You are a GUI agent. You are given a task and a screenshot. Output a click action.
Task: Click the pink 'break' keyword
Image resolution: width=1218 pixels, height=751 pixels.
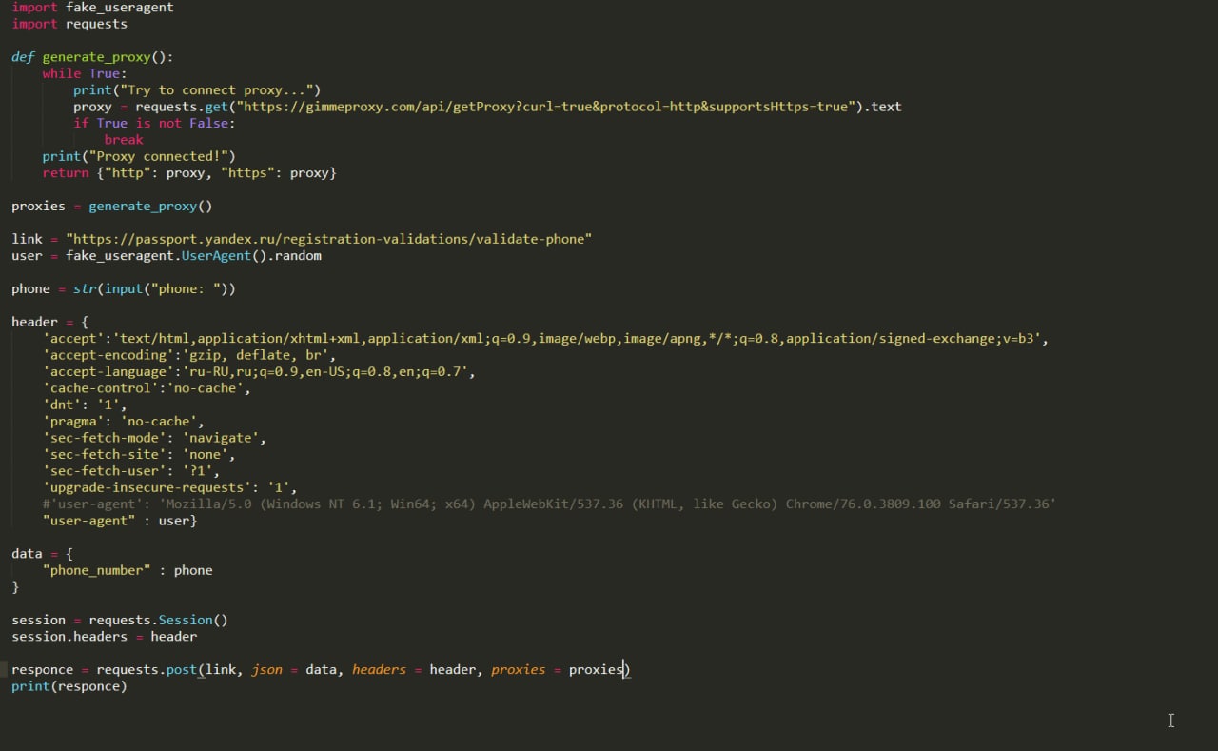[124, 140]
